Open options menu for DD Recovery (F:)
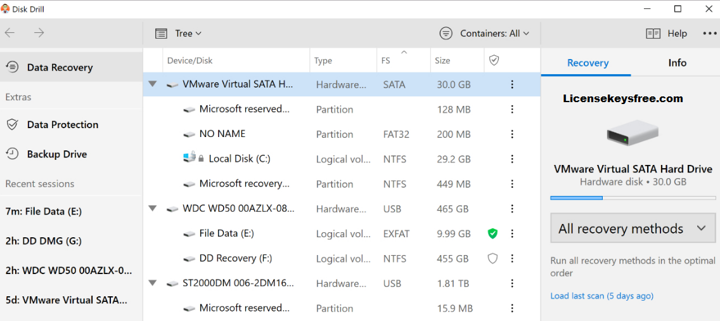Screen dimensions: 720x321 coord(512,258)
